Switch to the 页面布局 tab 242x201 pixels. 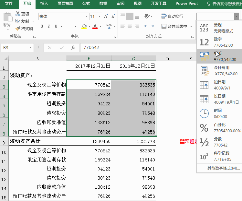pyautogui.click(x=65, y=4)
